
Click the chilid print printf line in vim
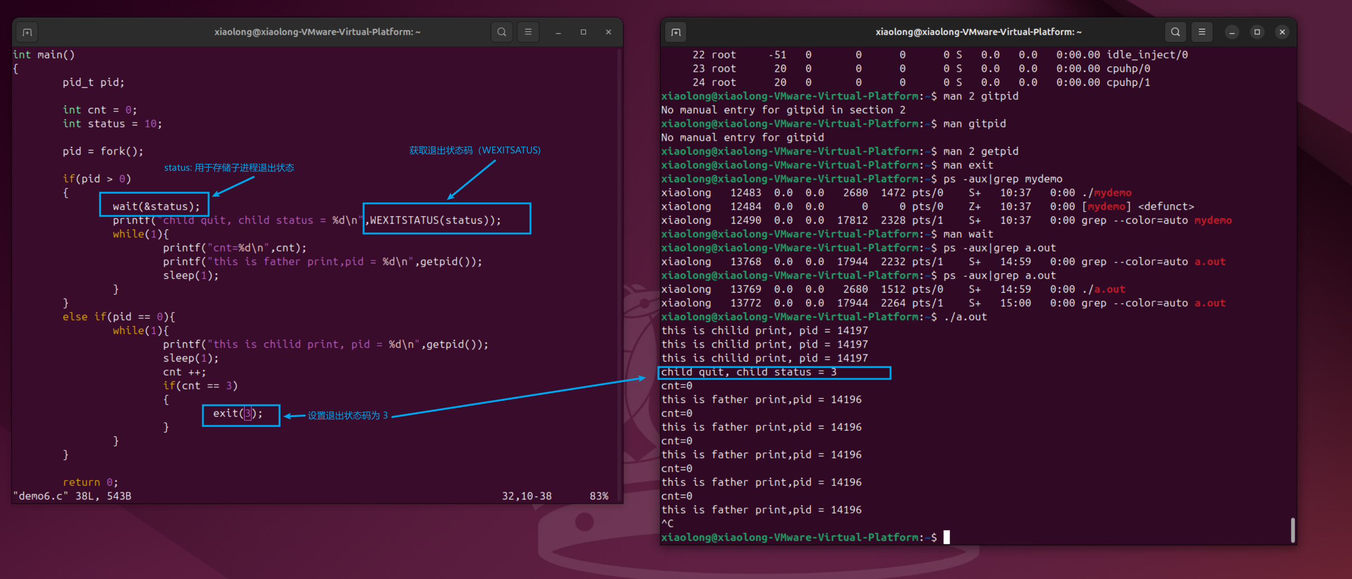click(325, 345)
